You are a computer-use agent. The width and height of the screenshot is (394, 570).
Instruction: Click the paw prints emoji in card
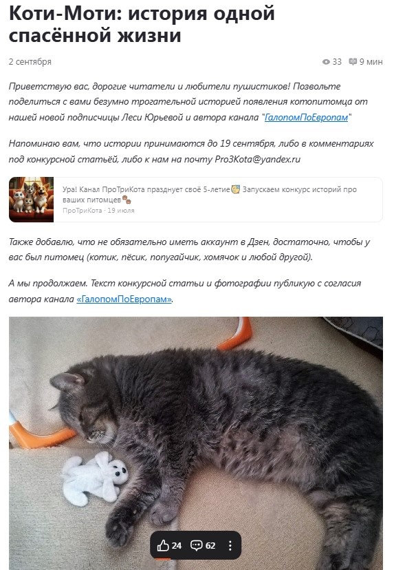(127, 200)
